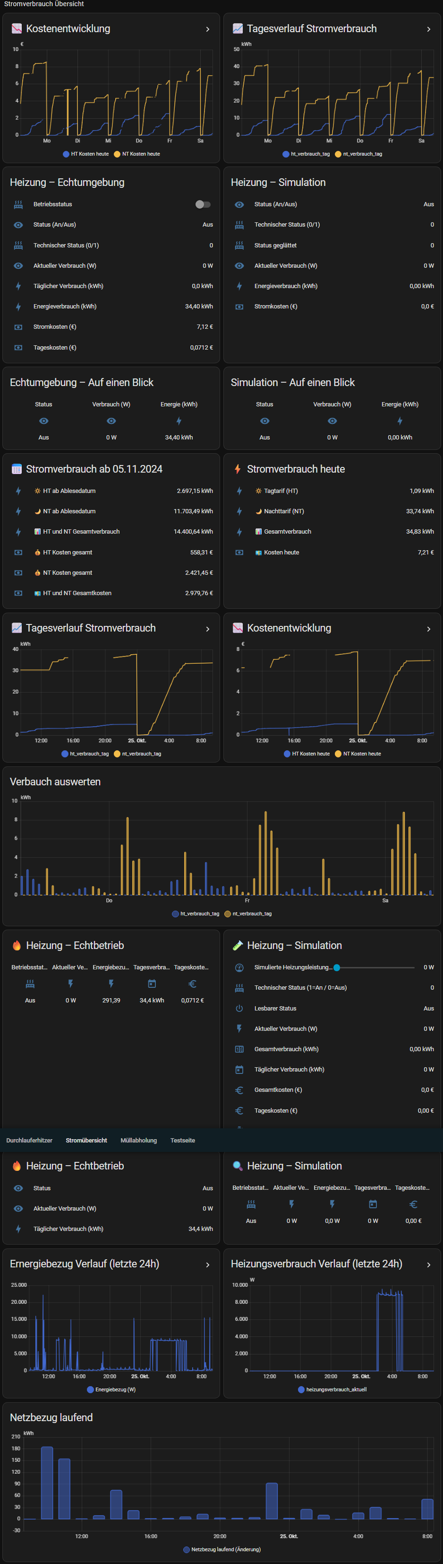Click the radiator icon next to Betriebsstatus
443x1564 pixels.
[x=18, y=205]
